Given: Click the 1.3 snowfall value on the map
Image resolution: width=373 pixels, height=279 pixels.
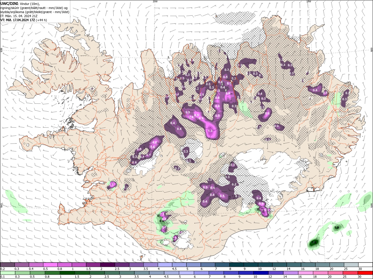Looking at the screenshot, I should point(210,131).
